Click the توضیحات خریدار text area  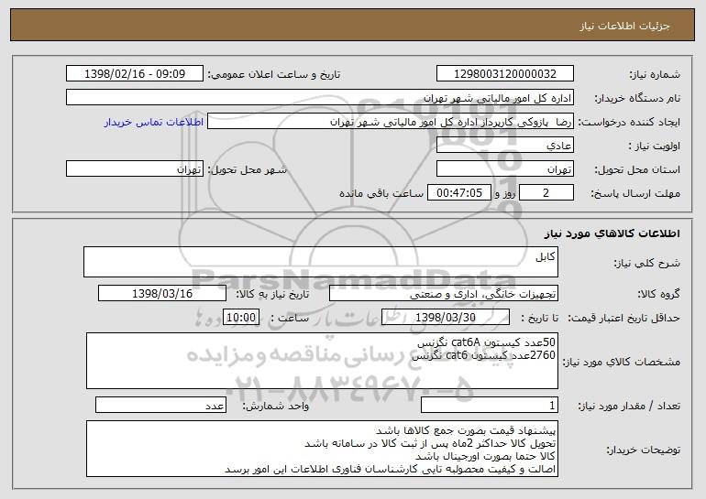322,449
